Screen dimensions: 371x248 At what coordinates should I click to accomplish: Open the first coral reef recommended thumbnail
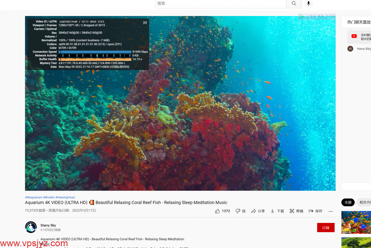pos(356,222)
